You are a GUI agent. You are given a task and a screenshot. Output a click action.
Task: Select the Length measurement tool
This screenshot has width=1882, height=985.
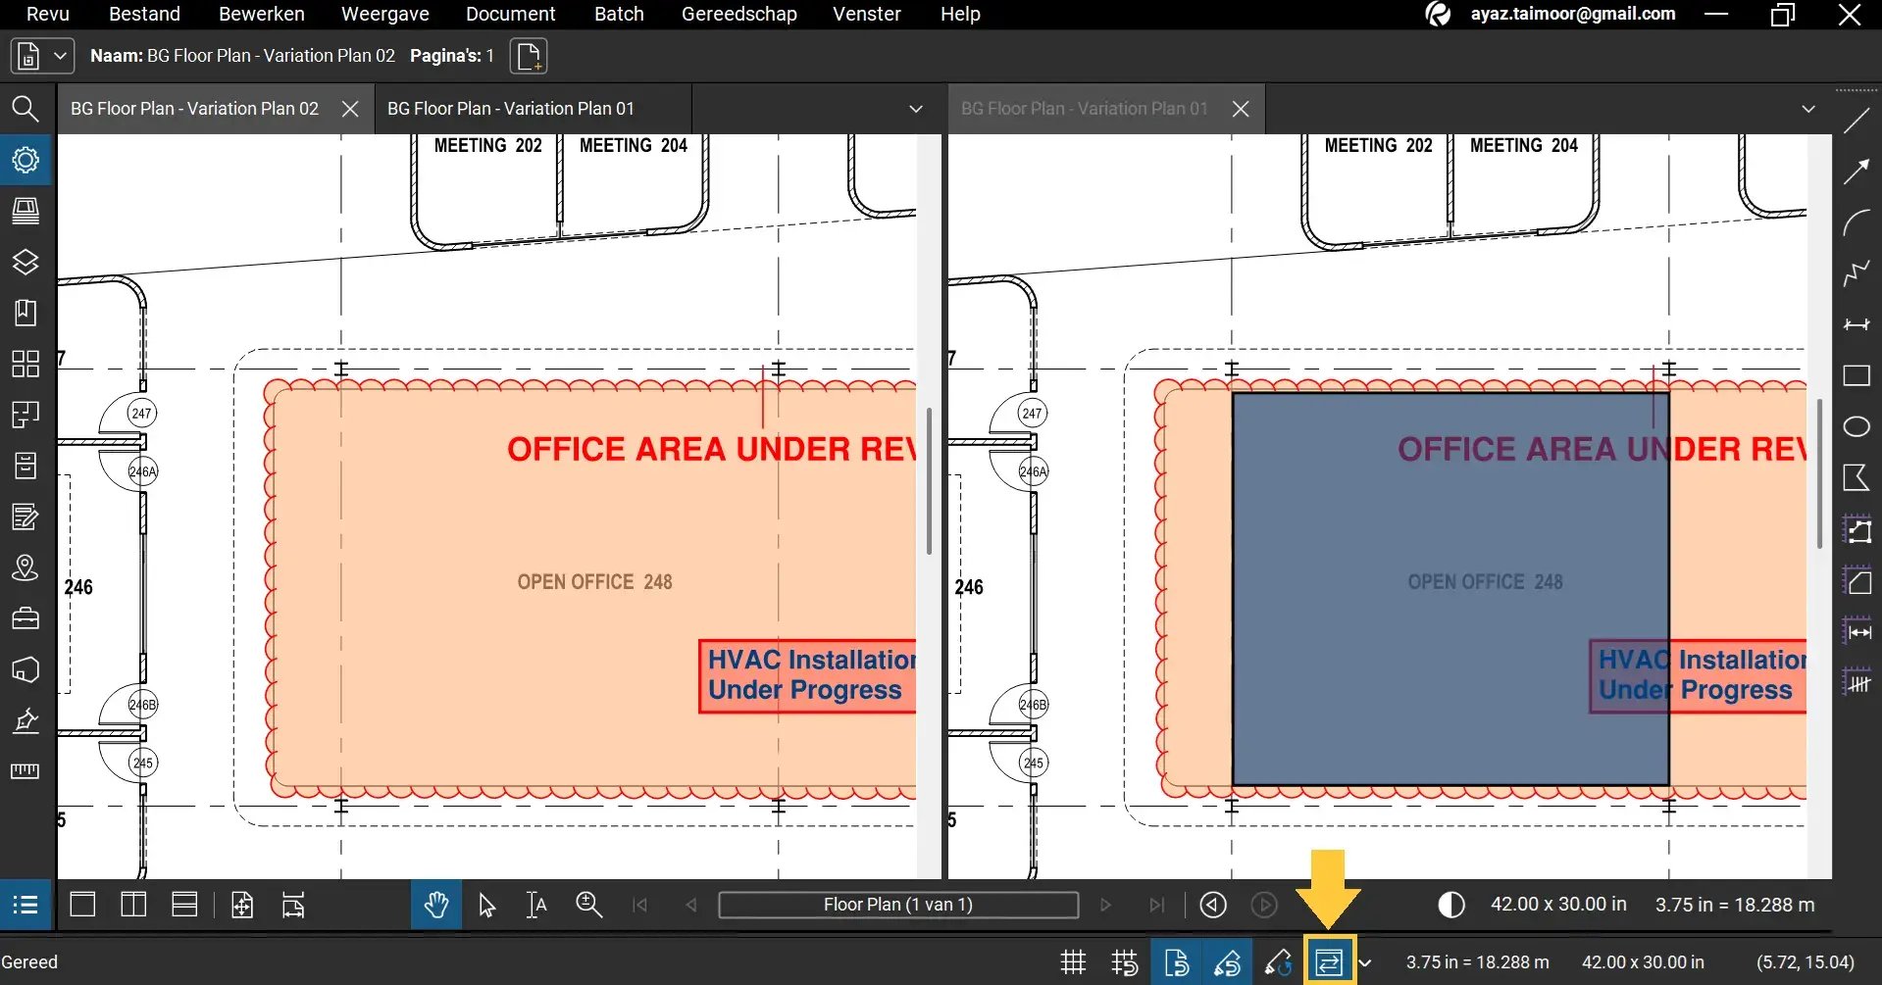click(x=1857, y=631)
